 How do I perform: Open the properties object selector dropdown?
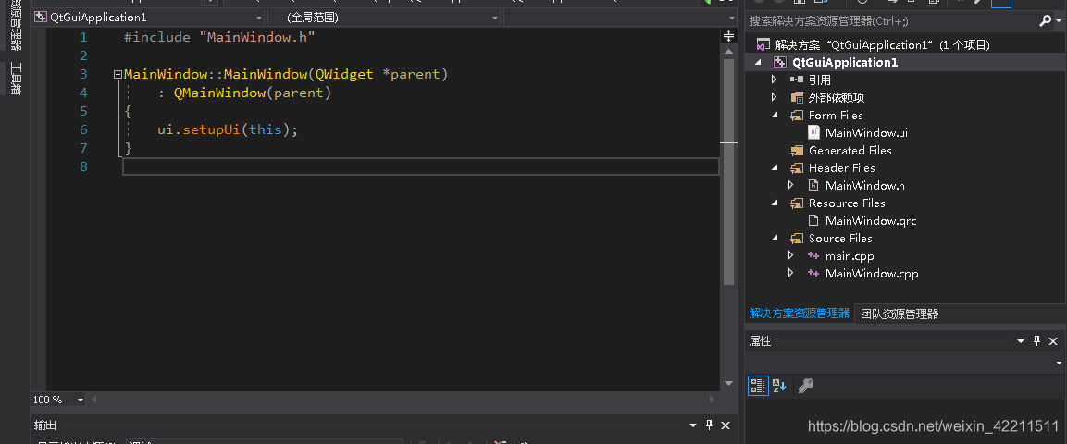pos(1059,364)
